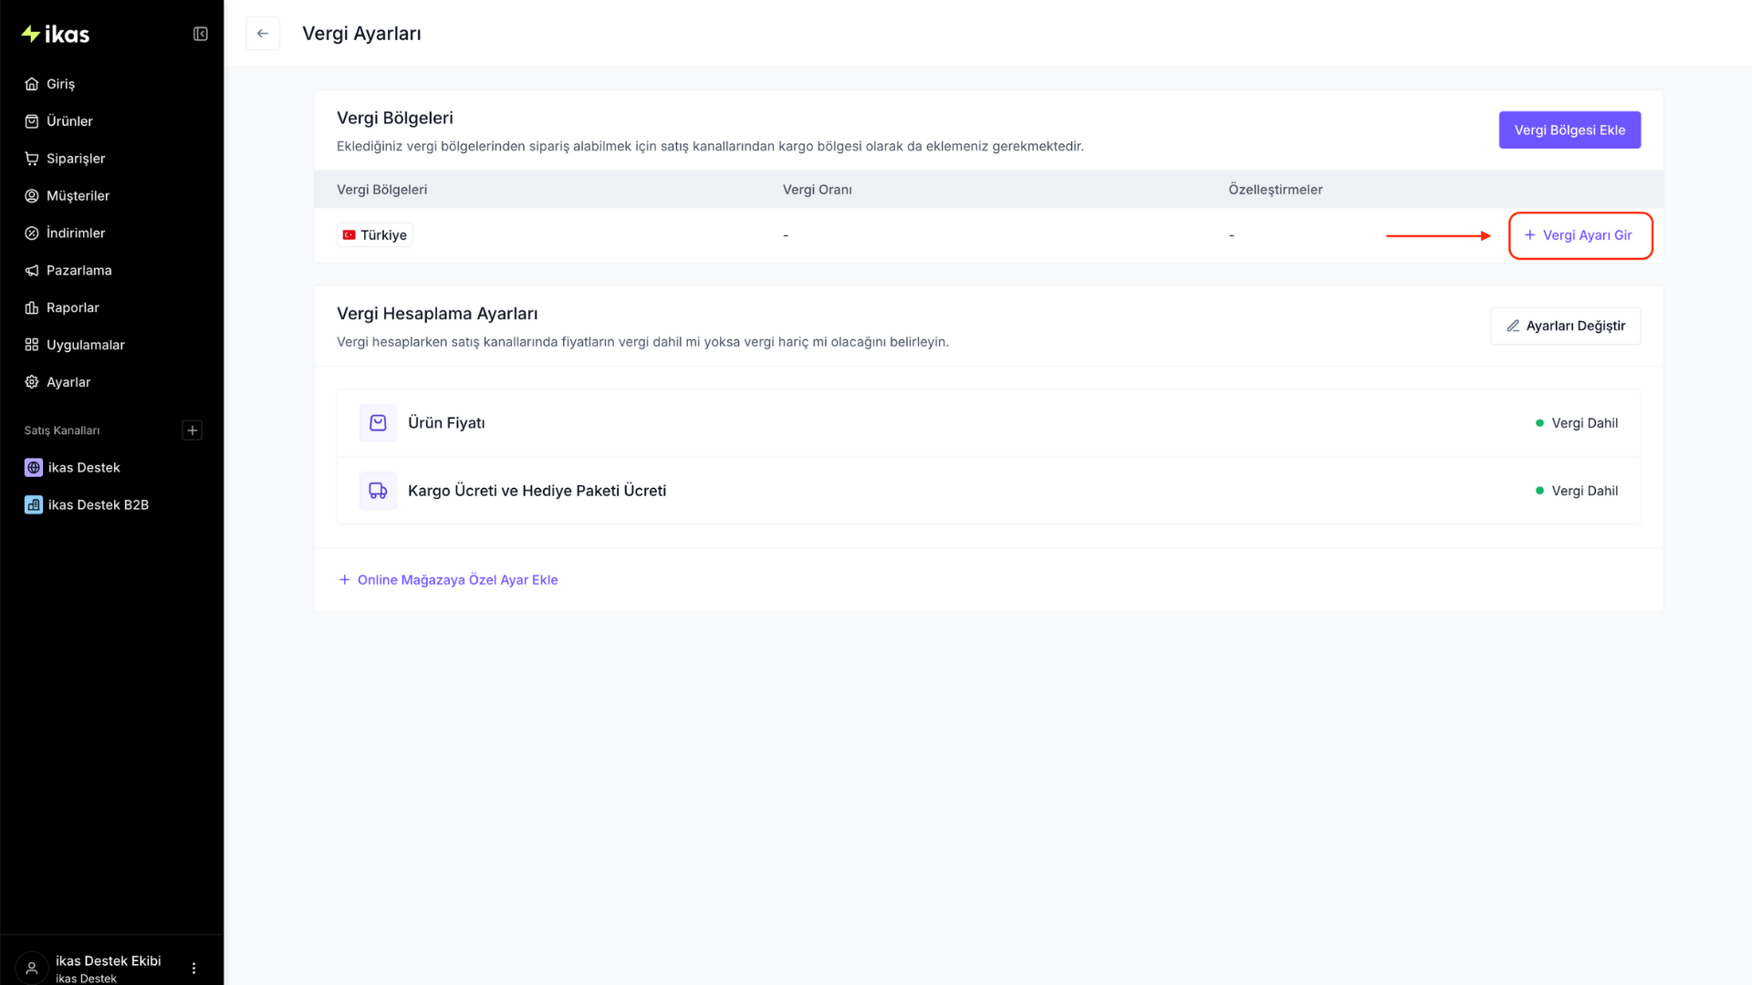Viewport: 1752px width, 985px height.
Task: Click the Ayarları Değiştir button
Action: (1565, 327)
